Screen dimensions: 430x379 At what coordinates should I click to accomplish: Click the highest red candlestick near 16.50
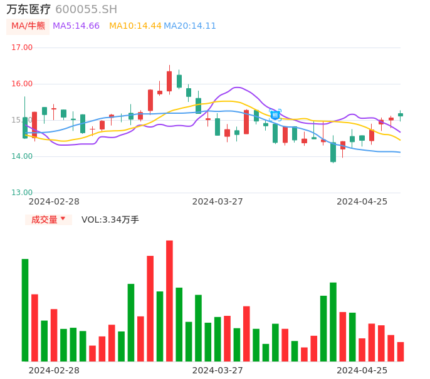(169, 81)
